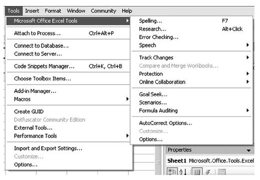This screenshot has height=180, width=260.
Task: Open the Format menu
Action: [53, 11]
